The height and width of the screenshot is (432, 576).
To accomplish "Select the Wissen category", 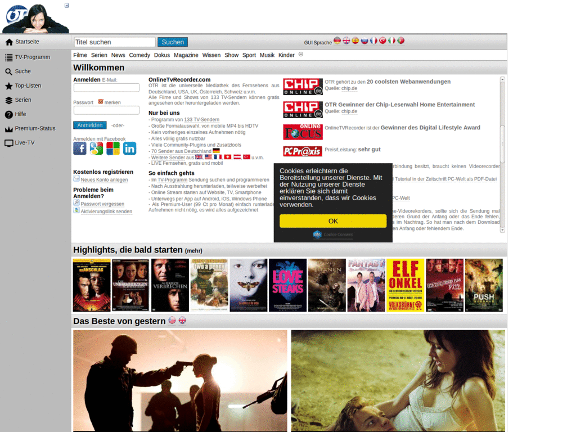I will [x=211, y=55].
